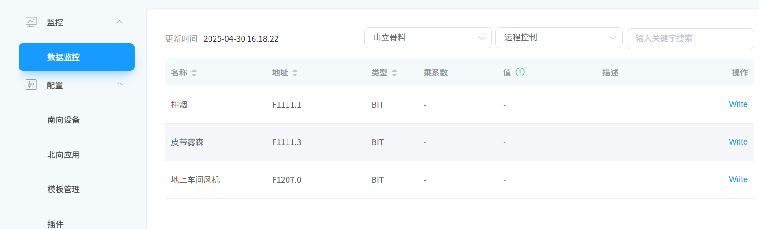Collapse the 监控 sidebar section chevron
This screenshot has height=229, width=759.
tap(119, 22)
